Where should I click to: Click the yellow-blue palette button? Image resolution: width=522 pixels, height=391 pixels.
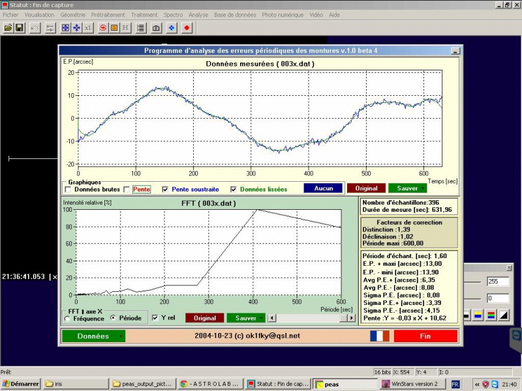[x=478, y=315]
